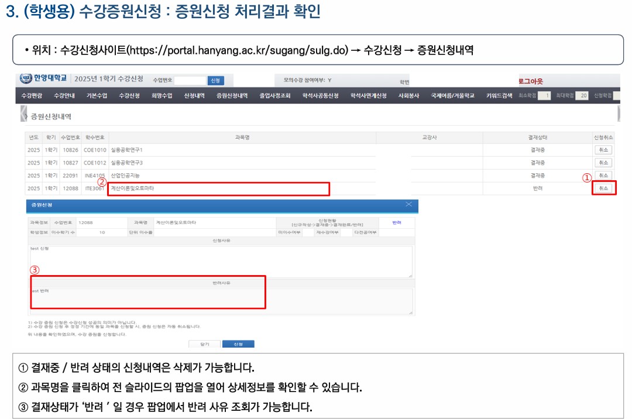Close the 증원신청 popup with X icon
Viewport: 632px width, 419px height.
coord(408,204)
